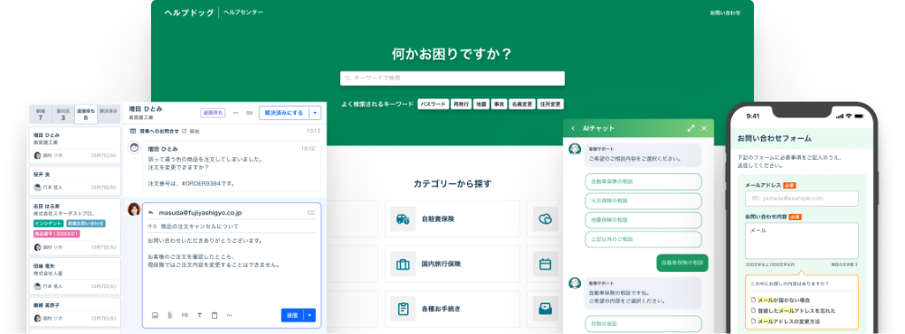Click the pink 商品番号13000021 tag
Screen dimensions: 905x334
click(56, 234)
